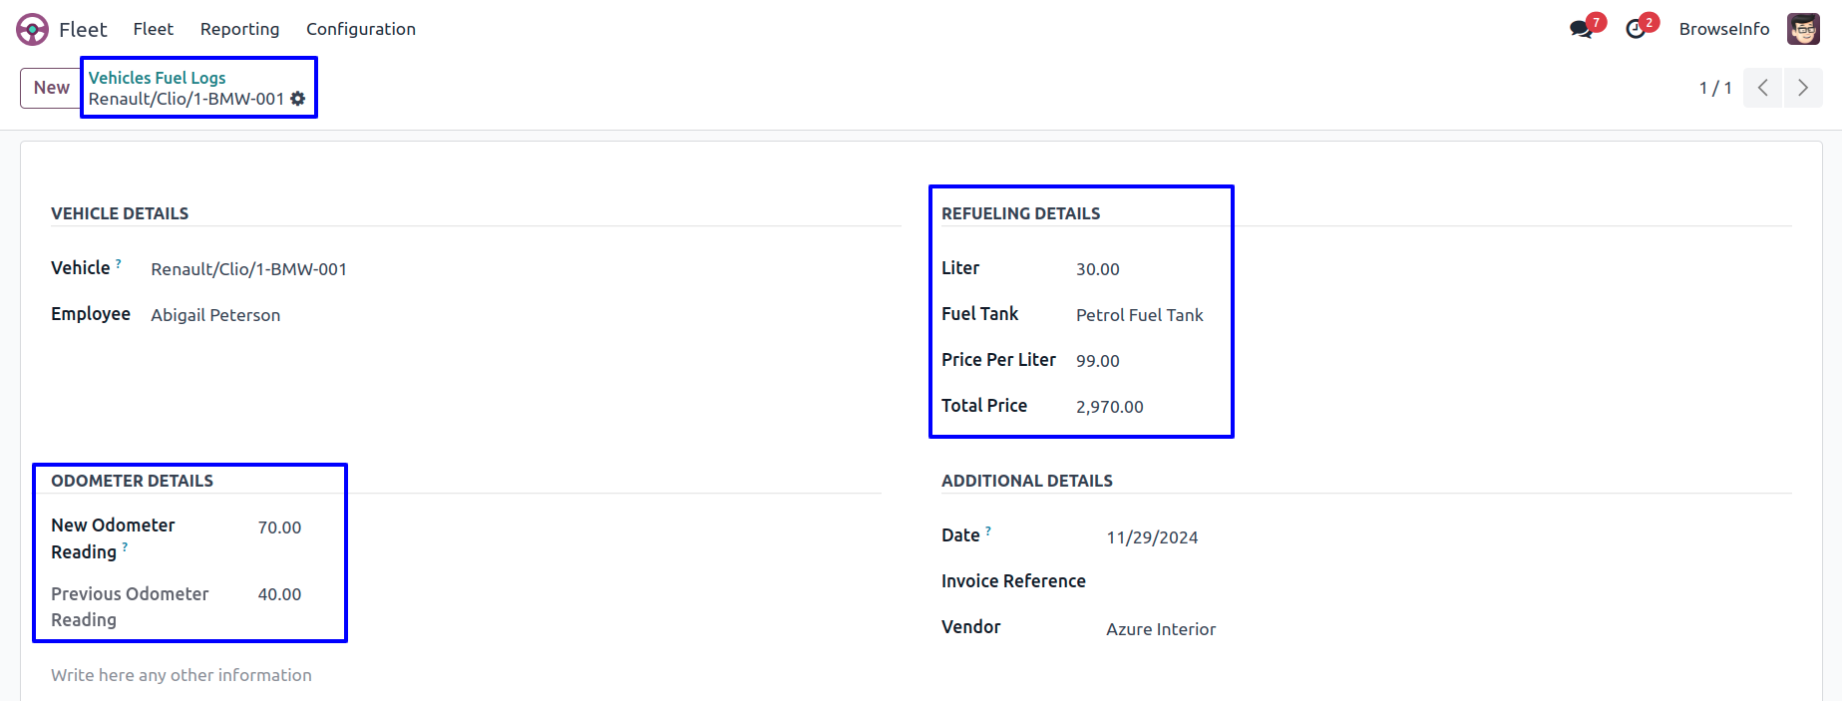The height and width of the screenshot is (701, 1842).
Task: Click the New button
Action: coord(51,88)
